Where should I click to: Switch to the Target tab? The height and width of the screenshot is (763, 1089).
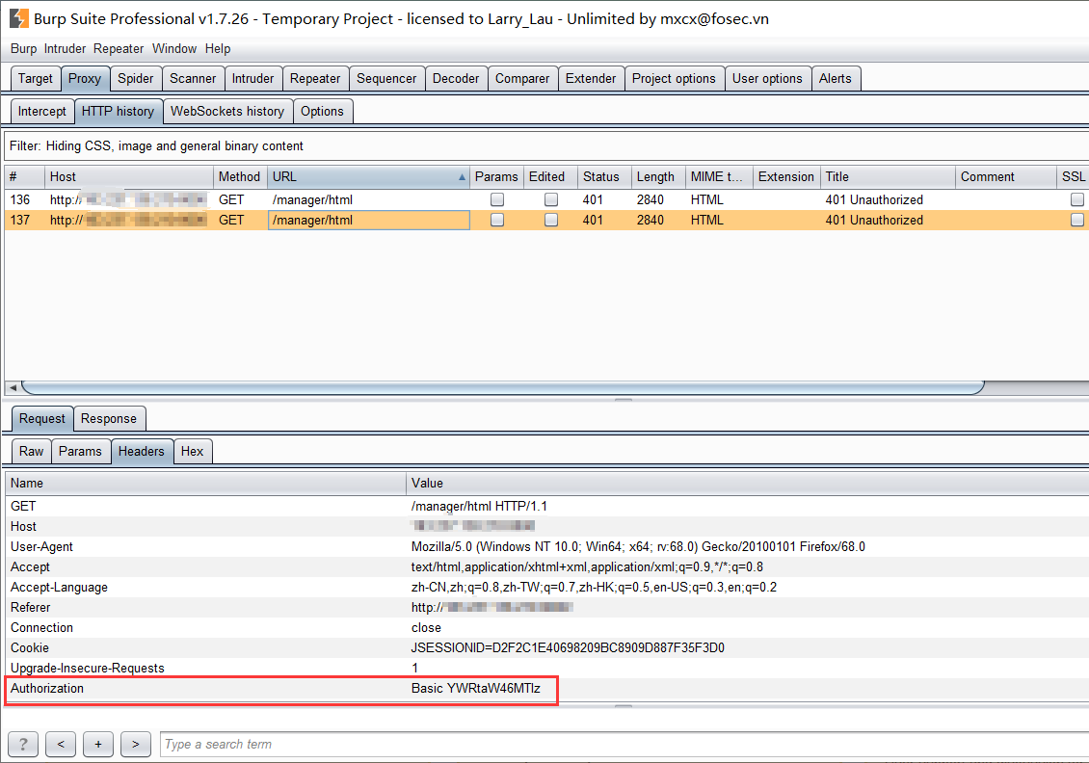coord(36,78)
